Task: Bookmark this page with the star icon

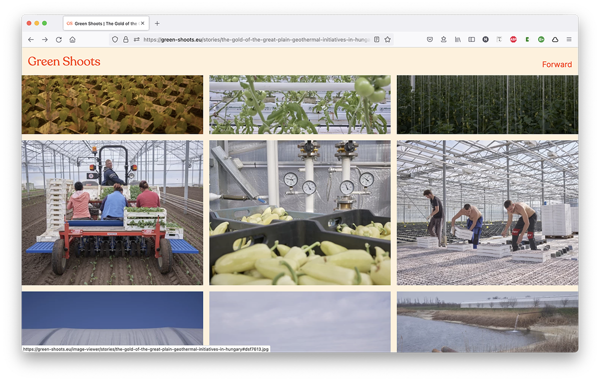Action: pos(387,39)
